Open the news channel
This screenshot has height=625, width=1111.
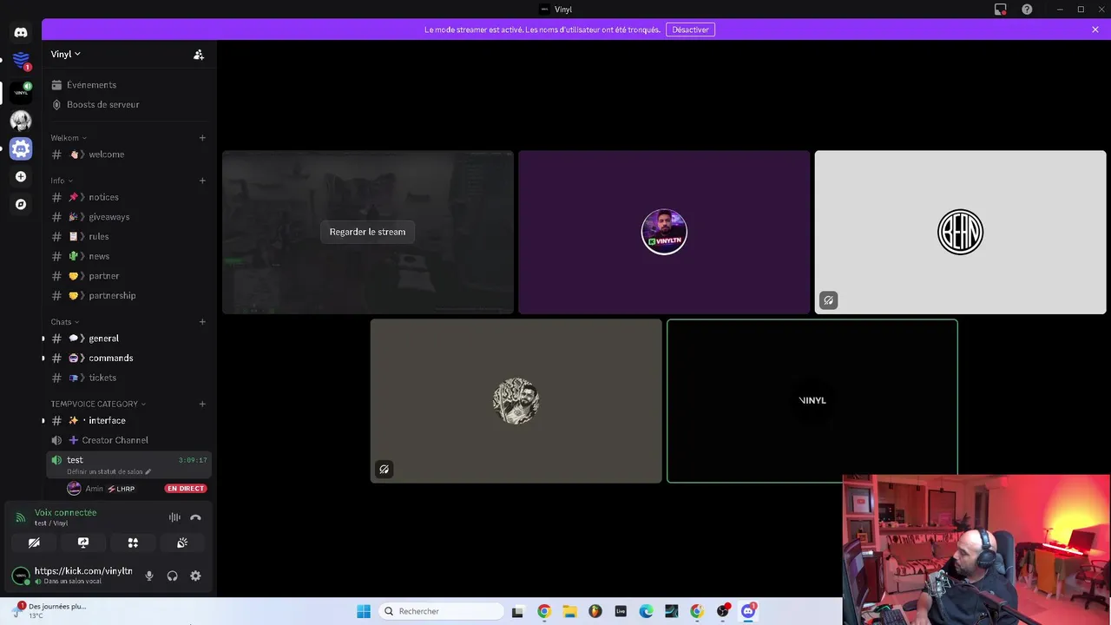(128, 256)
